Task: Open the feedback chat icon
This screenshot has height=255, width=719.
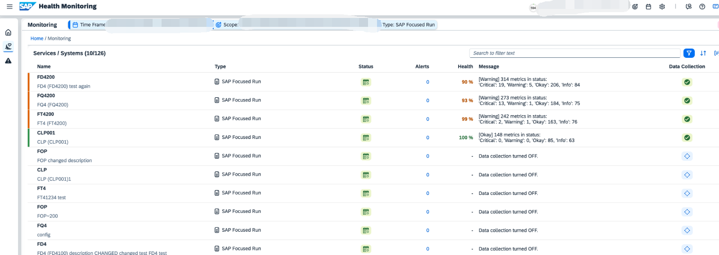Action: 689,7
